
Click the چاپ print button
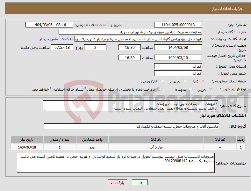click(x=140, y=182)
